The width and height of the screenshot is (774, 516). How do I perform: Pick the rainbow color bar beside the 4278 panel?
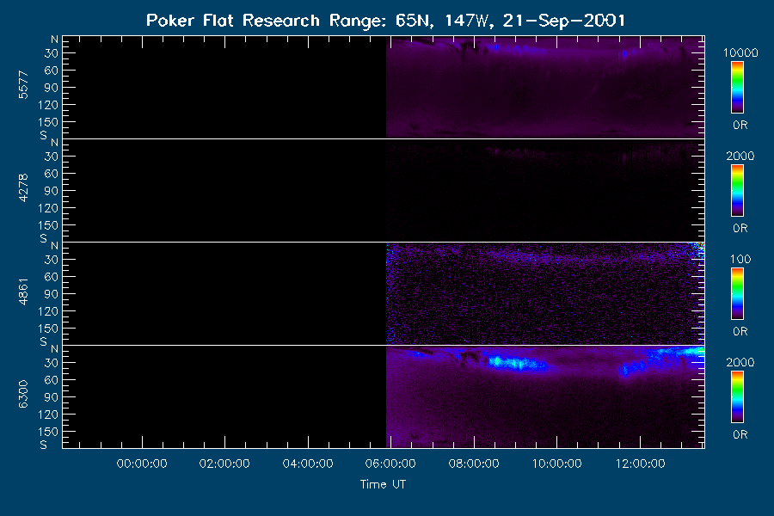(738, 191)
